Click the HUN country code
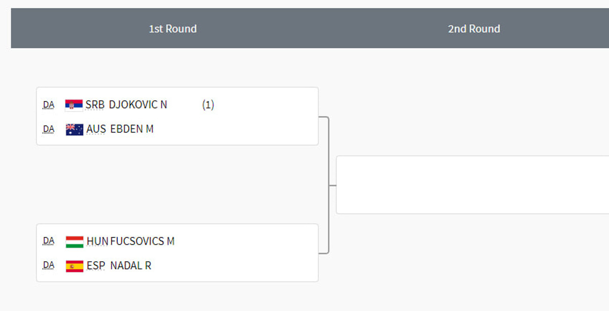Screen dimensions: 609x311 coord(97,241)
